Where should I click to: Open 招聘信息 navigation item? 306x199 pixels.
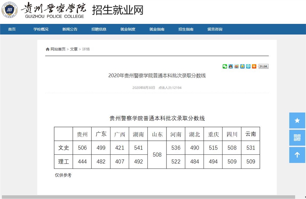click(x=99, y=29)
